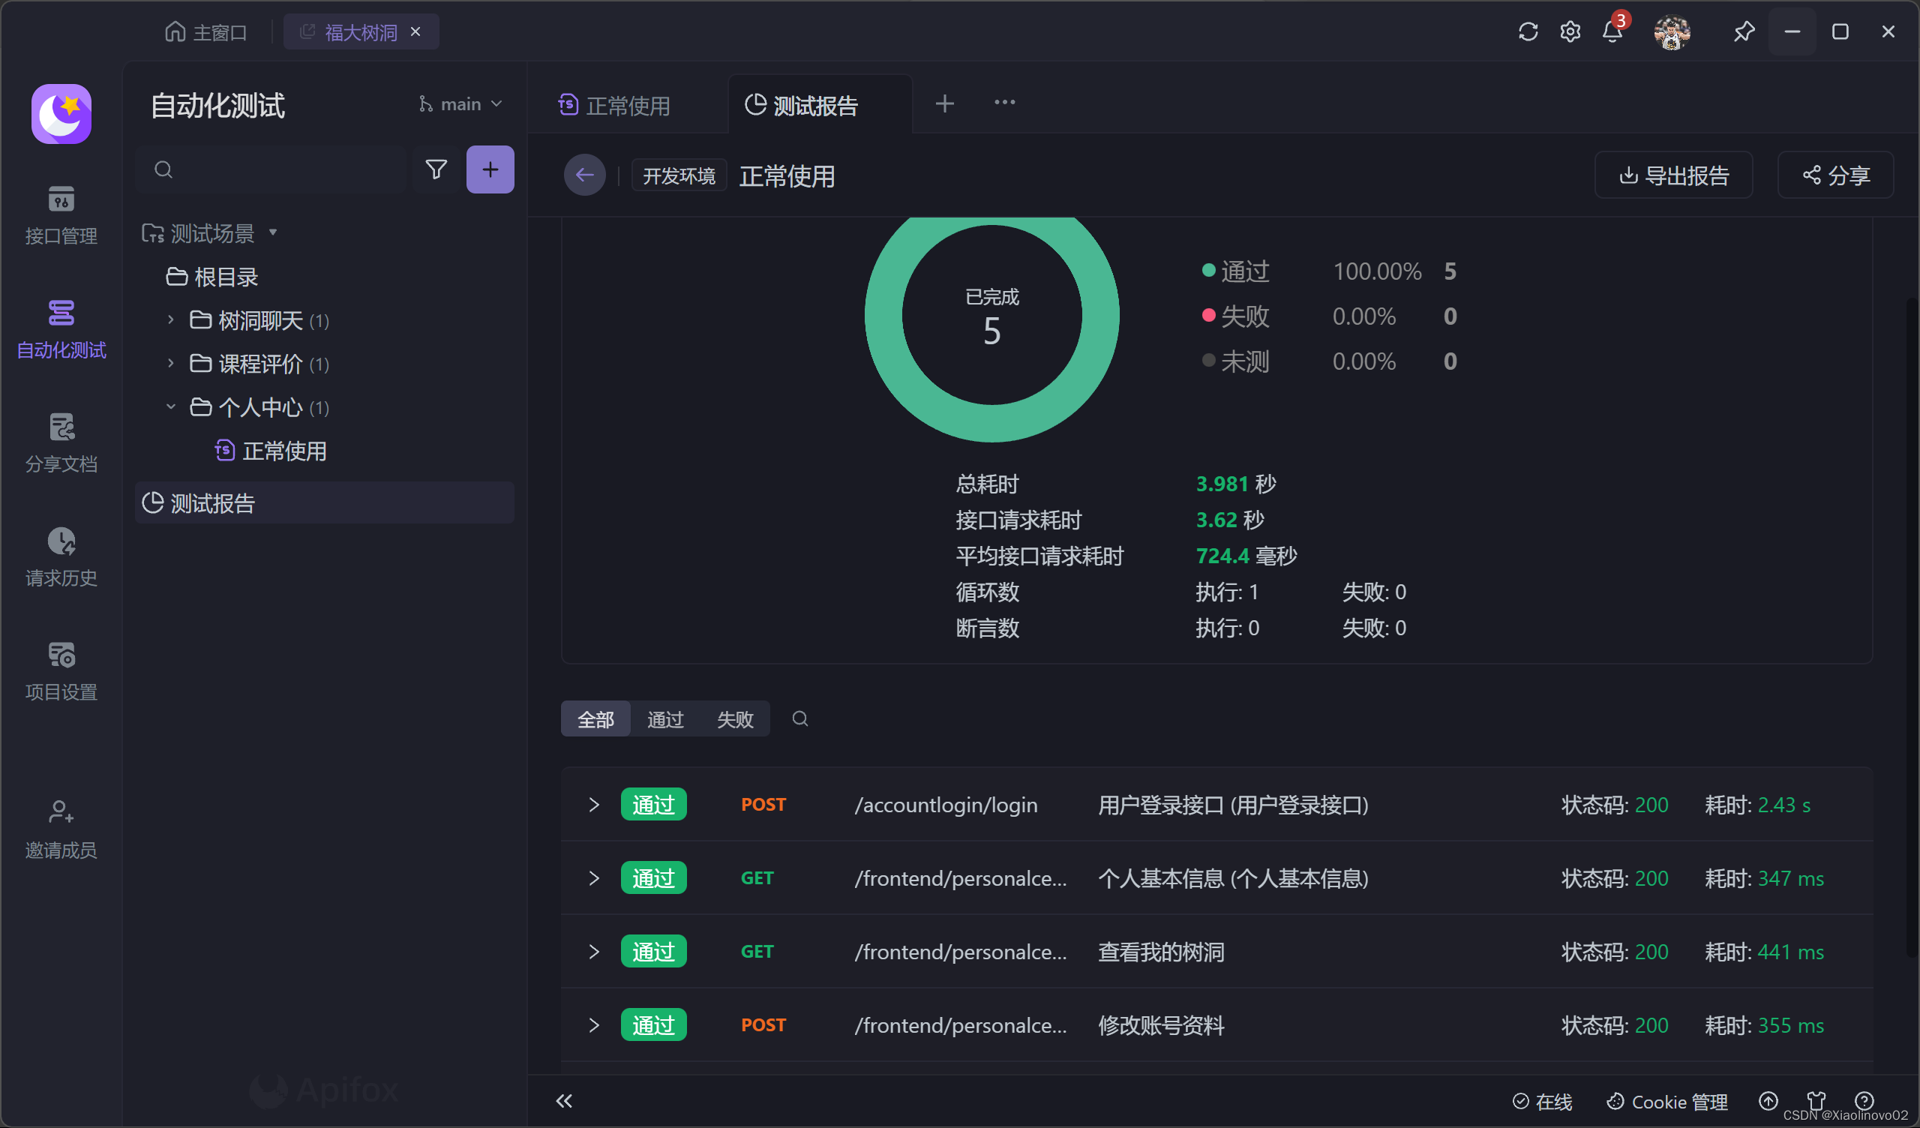Click the purple add scenario button
The image size is (1920, 1128).
tap(490, 169)
